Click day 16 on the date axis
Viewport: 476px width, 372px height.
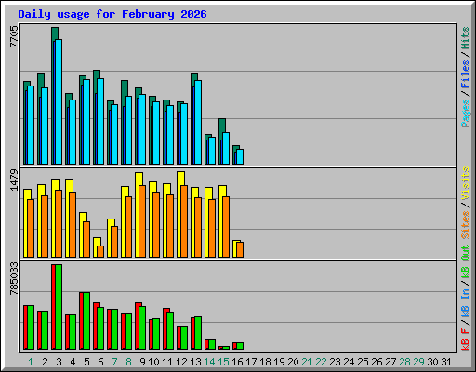[x=237, y=362]
